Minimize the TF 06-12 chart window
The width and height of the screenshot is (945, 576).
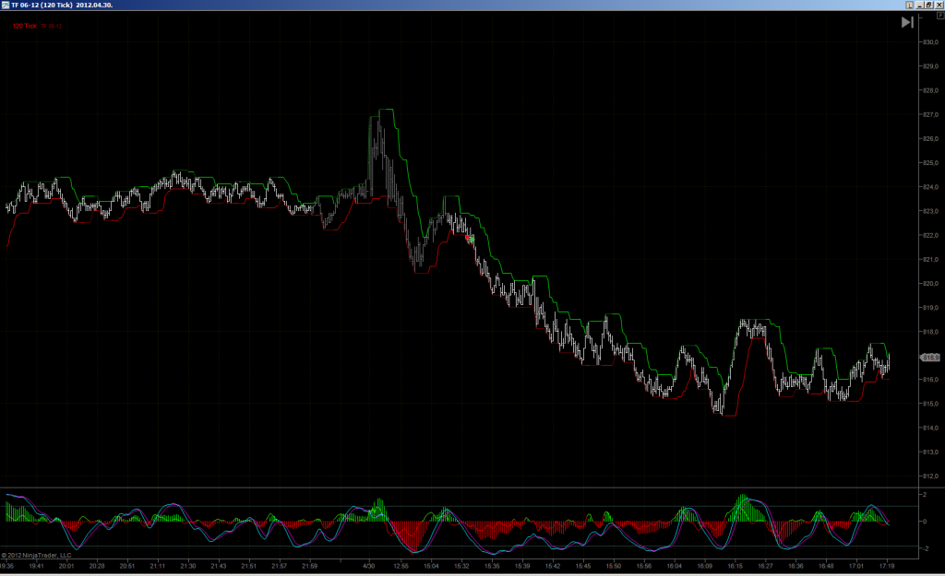[x=920, y=5]
